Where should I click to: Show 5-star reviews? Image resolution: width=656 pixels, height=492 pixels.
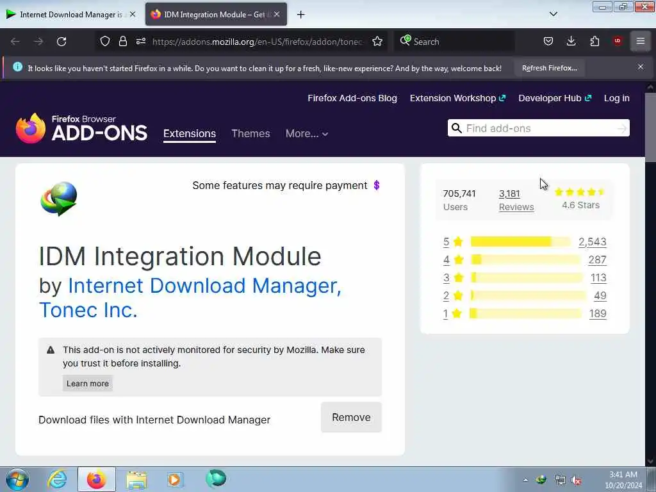(453, 242)
